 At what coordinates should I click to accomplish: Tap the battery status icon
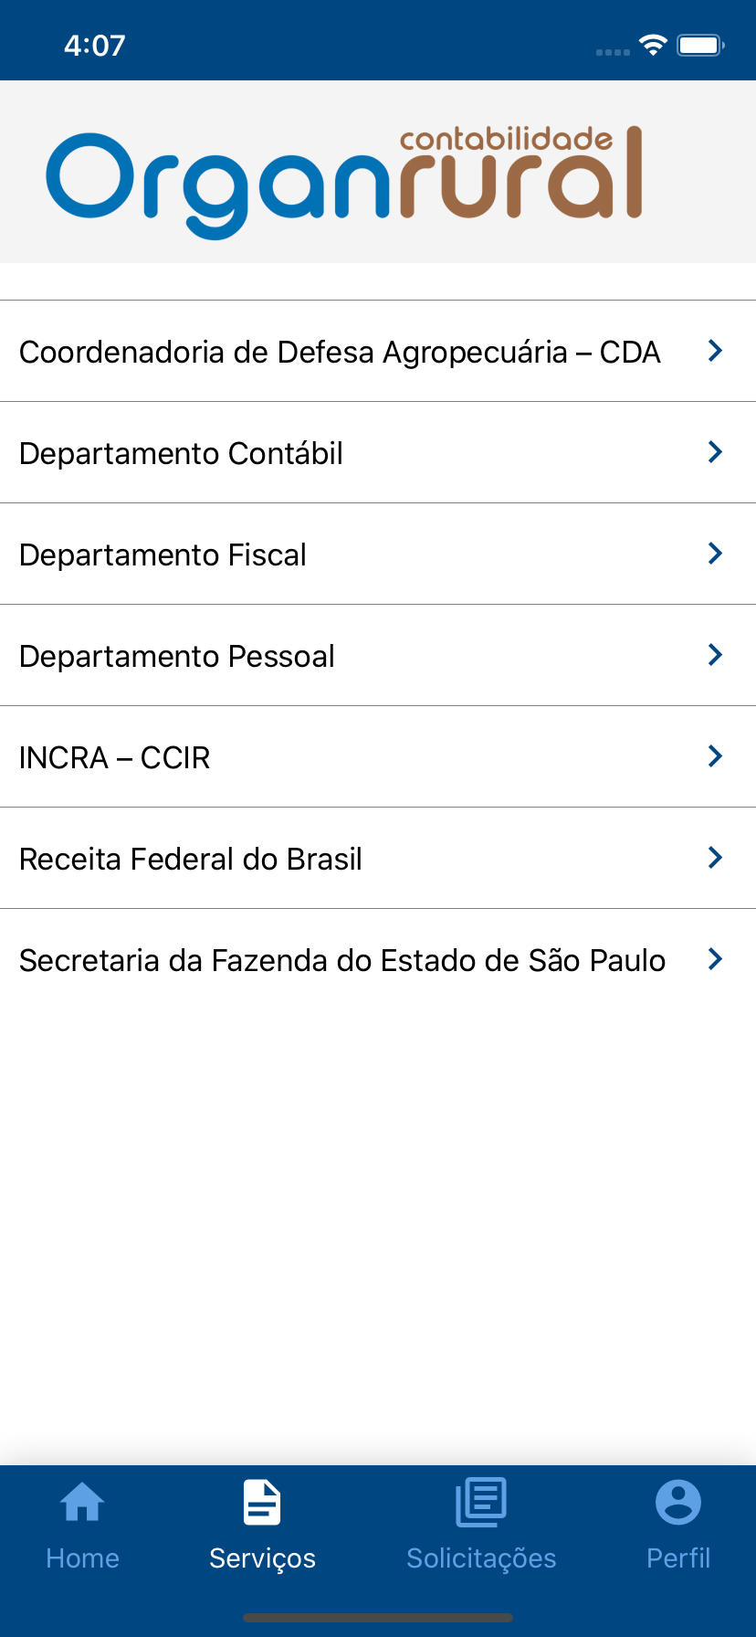[700, 45]
